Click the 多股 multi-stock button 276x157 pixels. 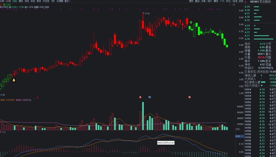point(203,1)
